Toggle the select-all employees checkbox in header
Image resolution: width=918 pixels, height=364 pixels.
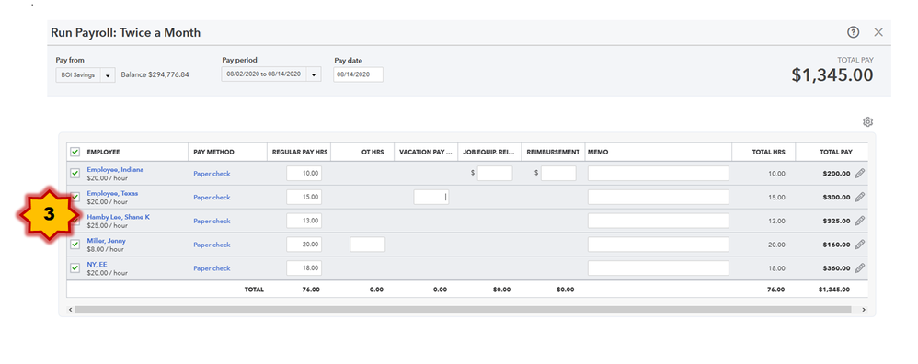(75, 152)
